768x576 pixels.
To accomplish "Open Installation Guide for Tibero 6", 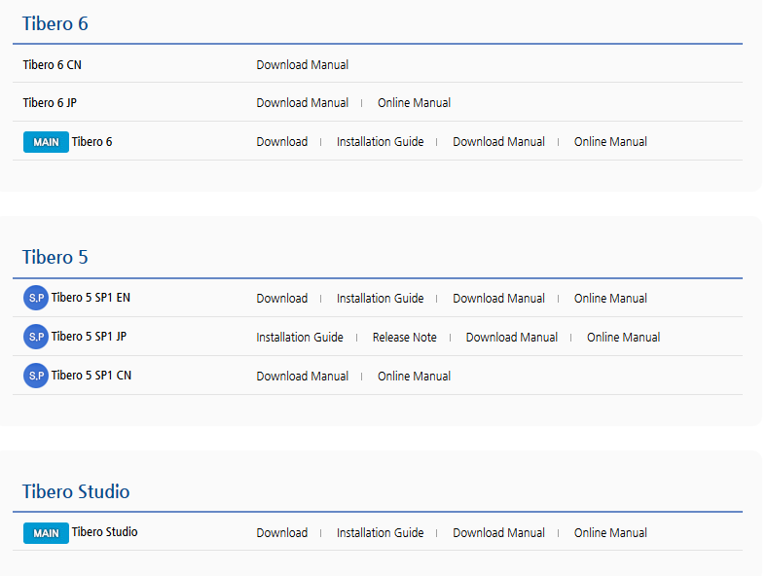I will (380, 141).
